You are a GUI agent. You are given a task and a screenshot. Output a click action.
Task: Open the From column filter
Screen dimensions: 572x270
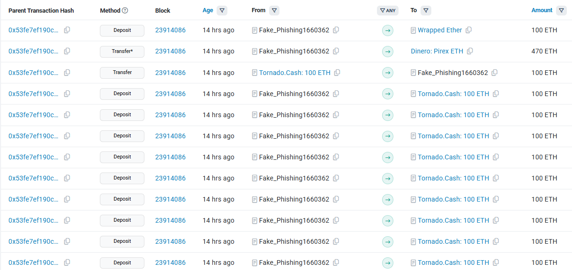coord(274,10)
